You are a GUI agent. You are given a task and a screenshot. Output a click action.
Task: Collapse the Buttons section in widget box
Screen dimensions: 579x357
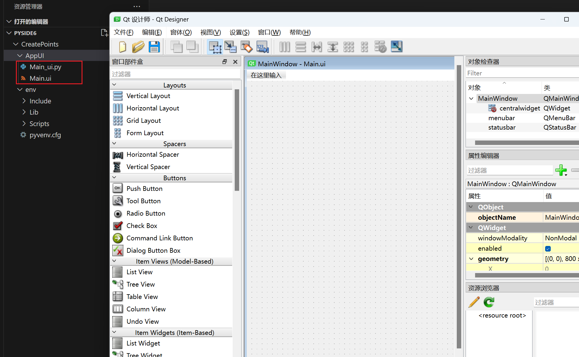[x=114, y=178]
